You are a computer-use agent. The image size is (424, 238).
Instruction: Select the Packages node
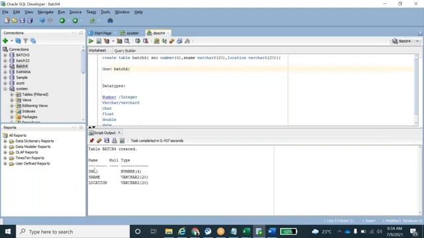pyautogui.click(x=29, y=117)
